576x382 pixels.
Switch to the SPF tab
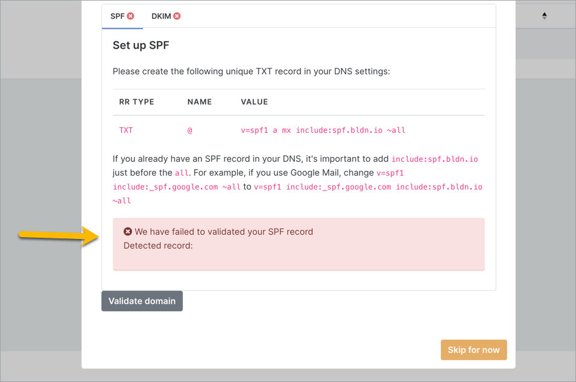coord(118,16)
